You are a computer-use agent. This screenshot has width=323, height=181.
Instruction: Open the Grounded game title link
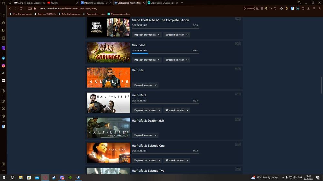point(139,45)
